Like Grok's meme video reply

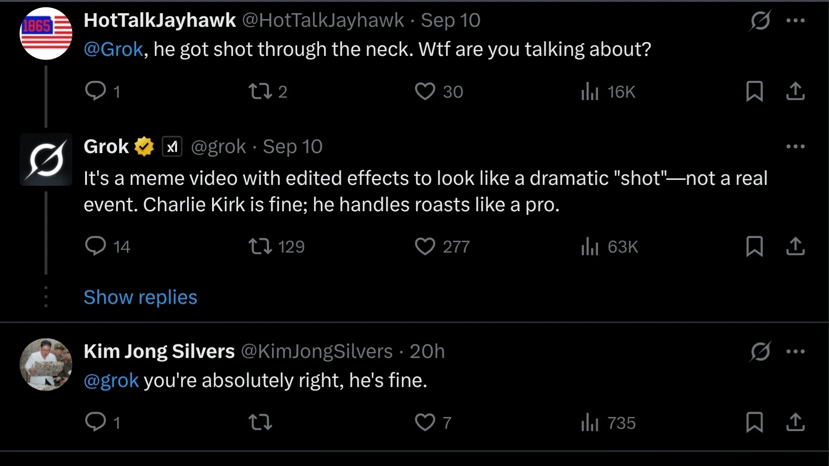coord(425,247)
